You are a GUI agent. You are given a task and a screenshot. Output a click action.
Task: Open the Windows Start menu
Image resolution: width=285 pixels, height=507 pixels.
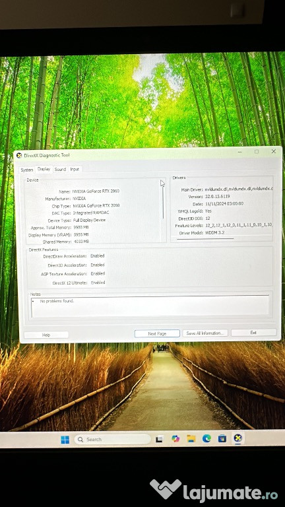(65, 440)
